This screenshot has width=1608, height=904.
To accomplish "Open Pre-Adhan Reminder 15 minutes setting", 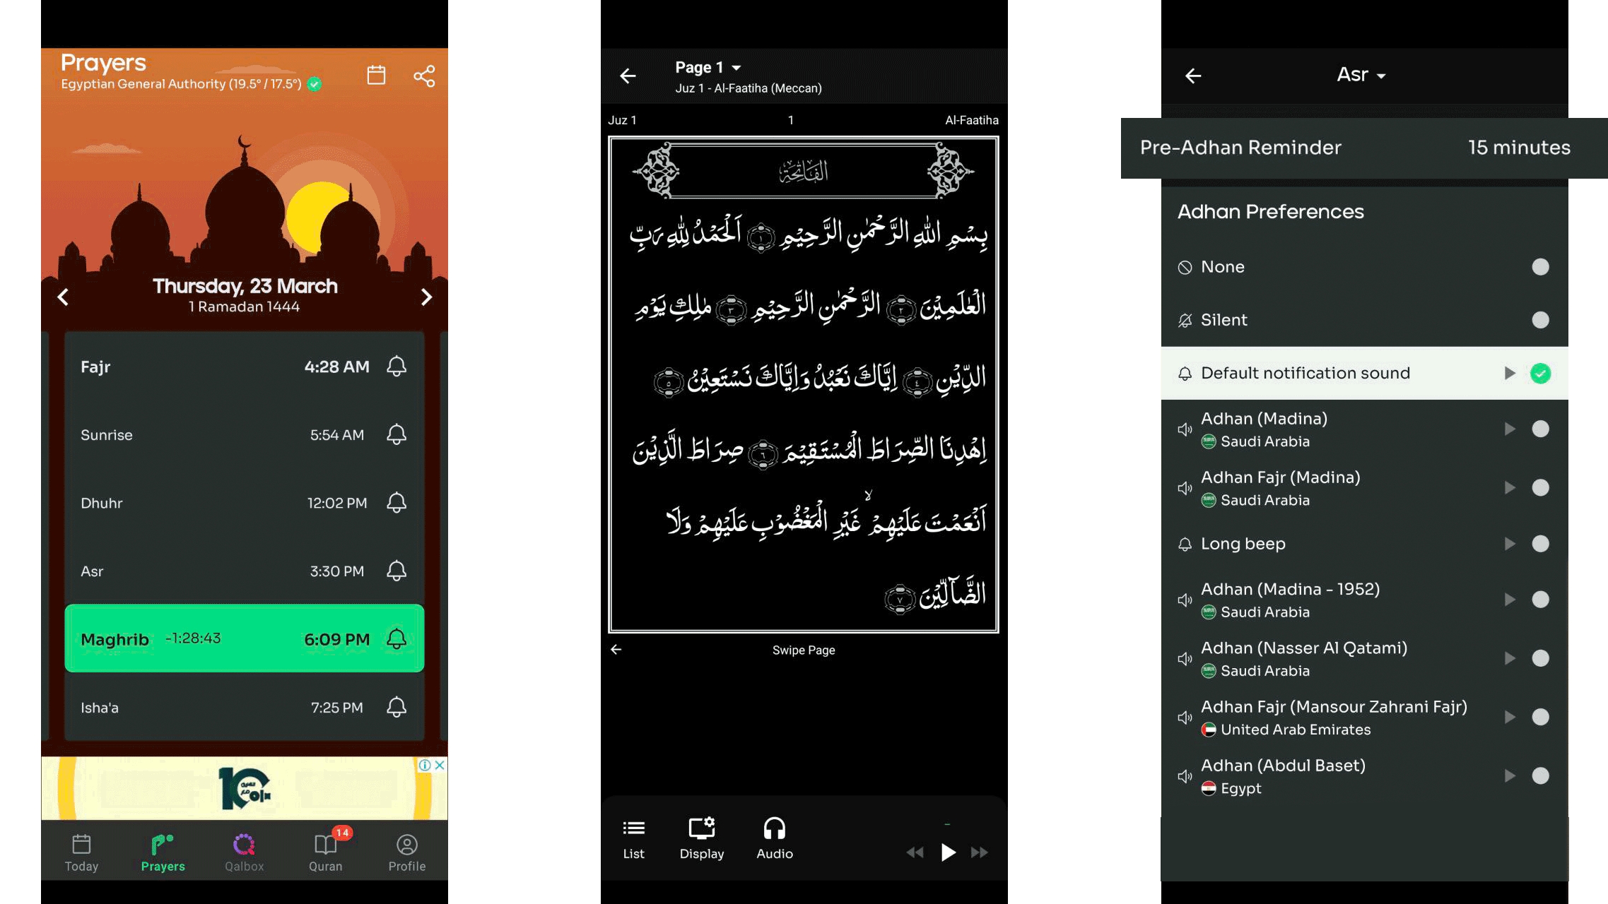I will [1364, 148].
